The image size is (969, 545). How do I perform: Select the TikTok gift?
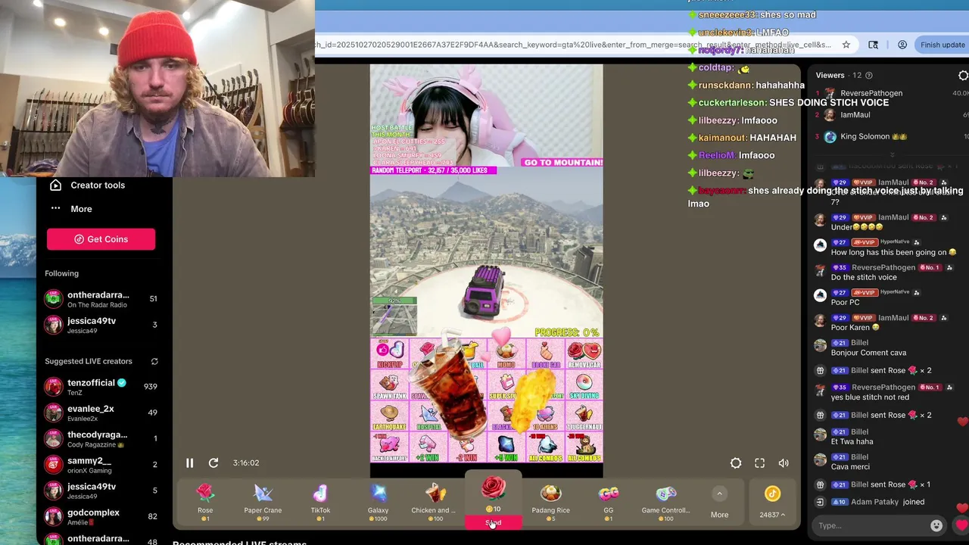(x=320, y=502)
